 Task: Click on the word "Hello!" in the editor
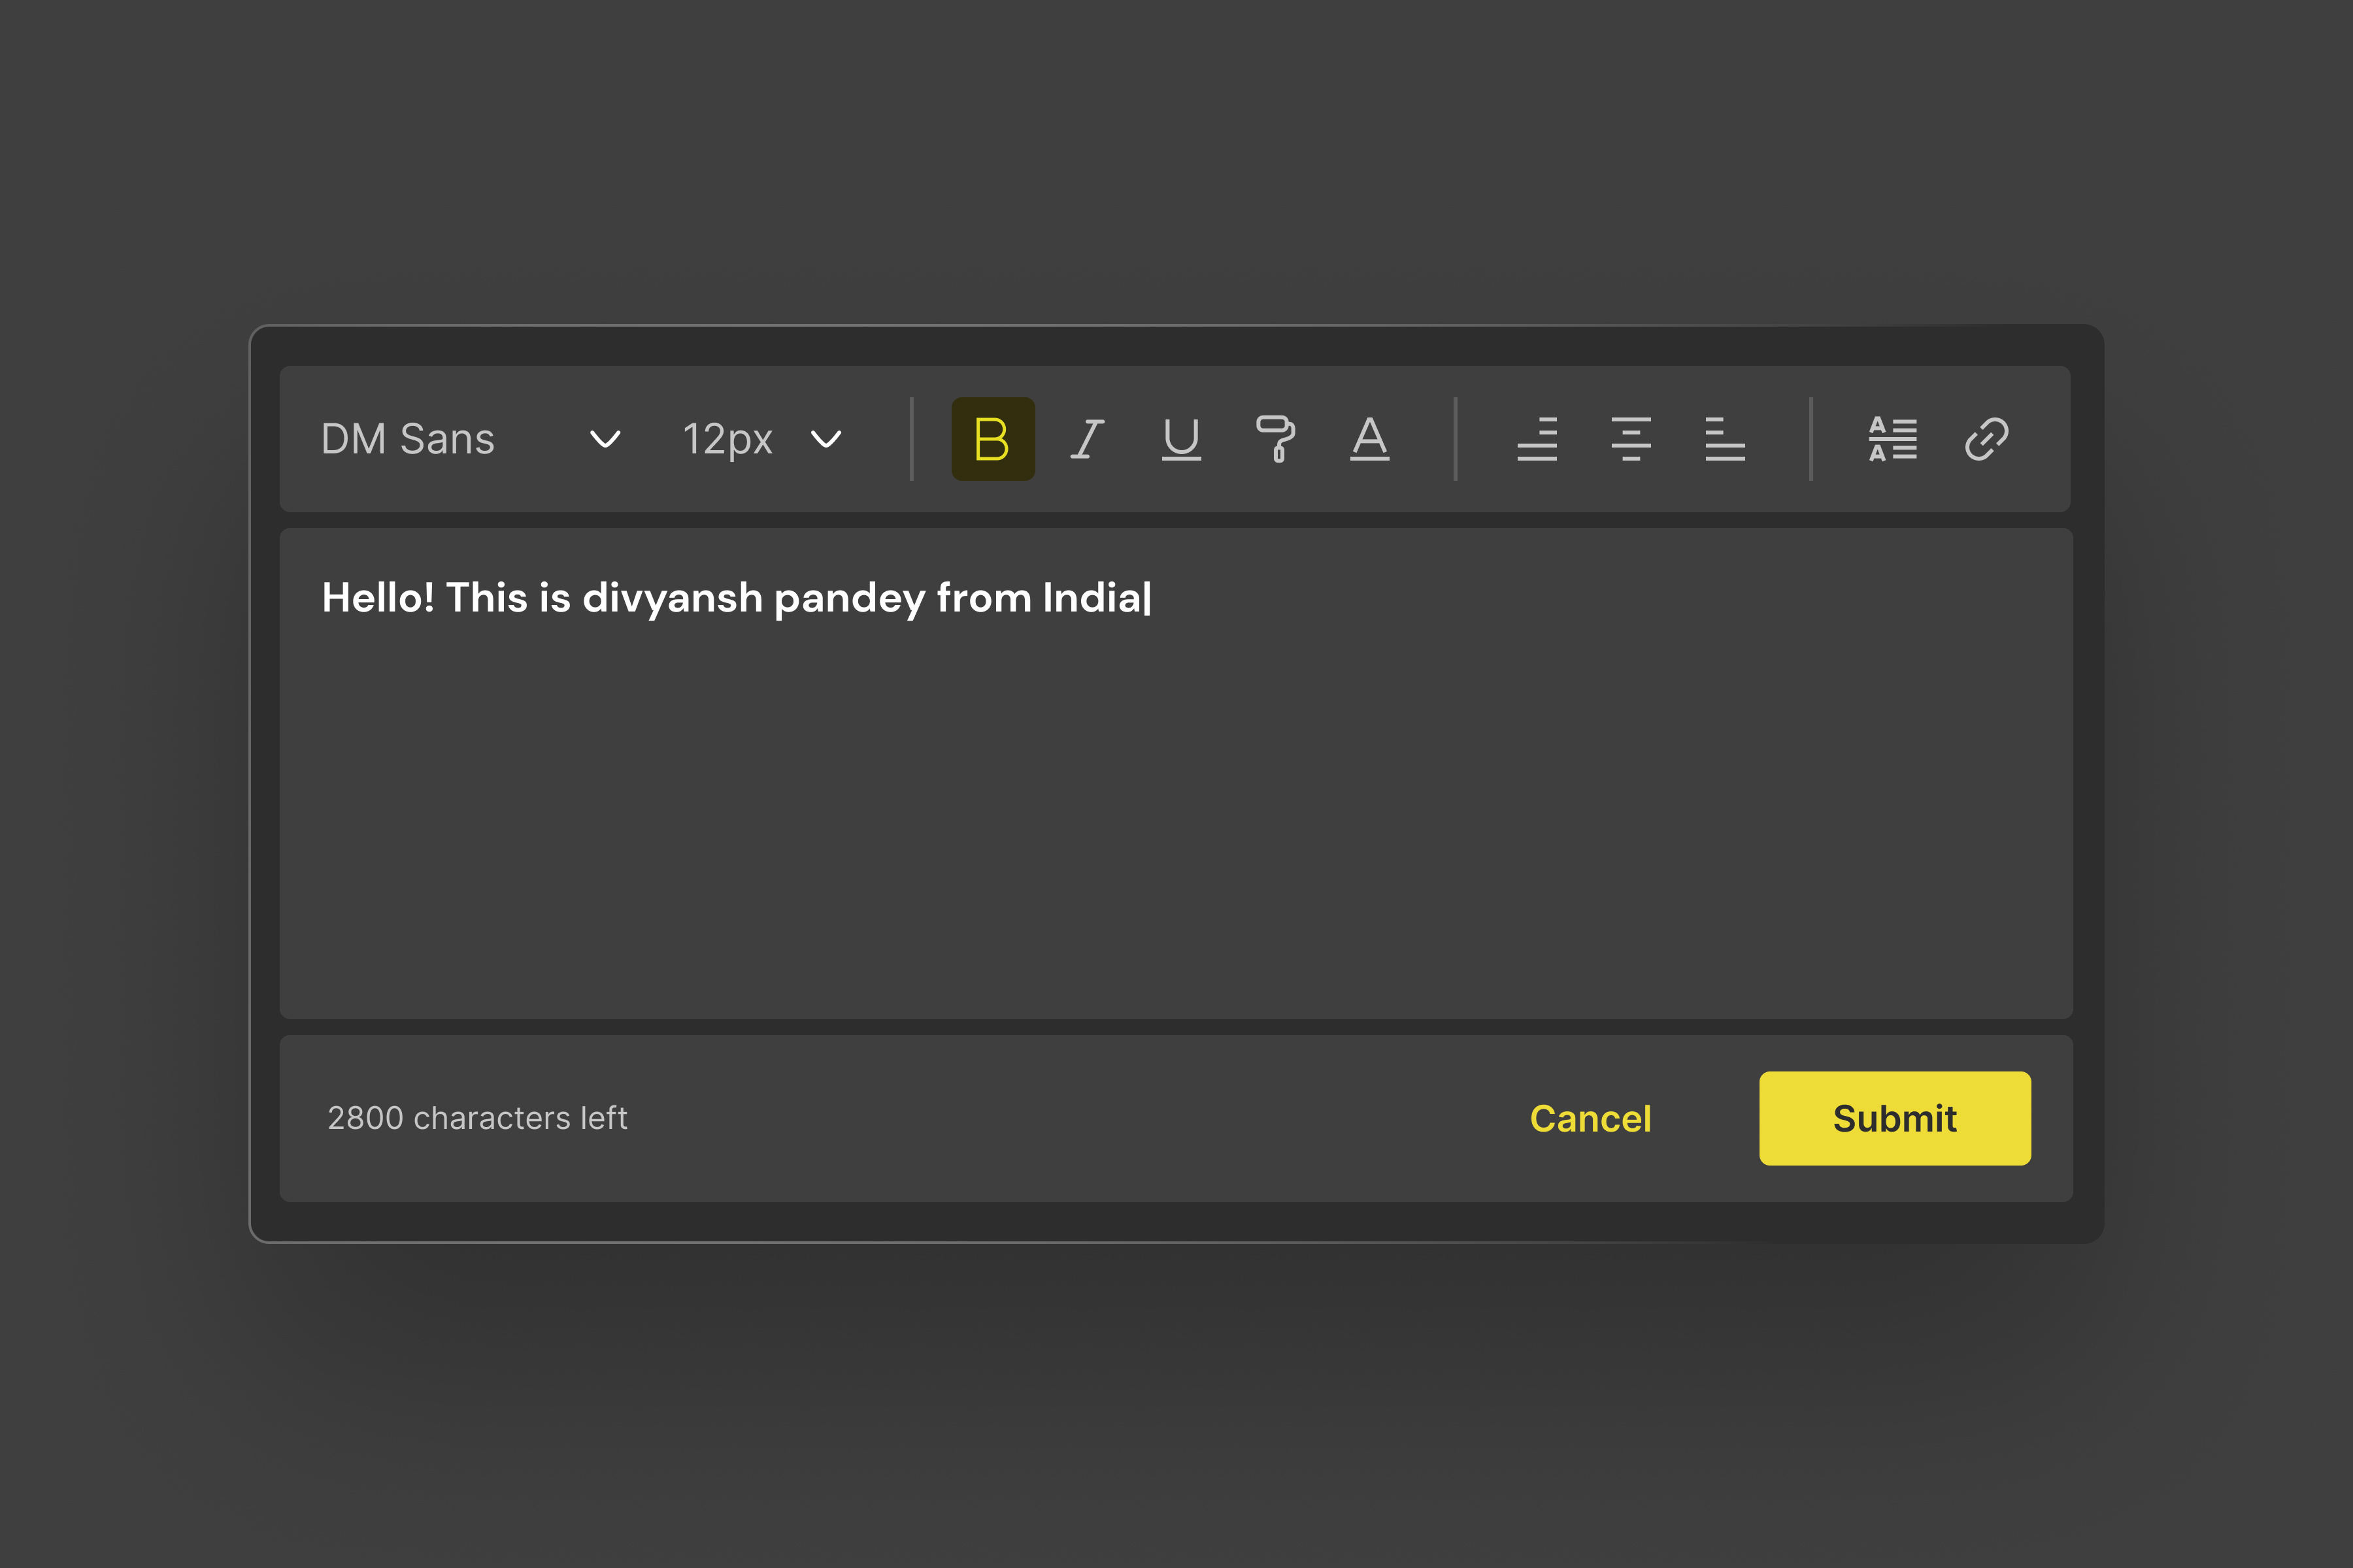pyautogui.click(x=378, y=598)
